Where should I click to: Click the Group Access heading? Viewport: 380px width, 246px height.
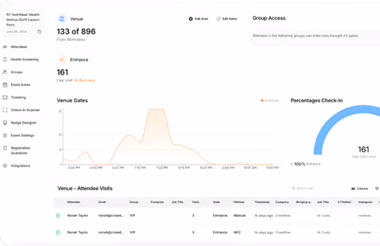(269, 18)
